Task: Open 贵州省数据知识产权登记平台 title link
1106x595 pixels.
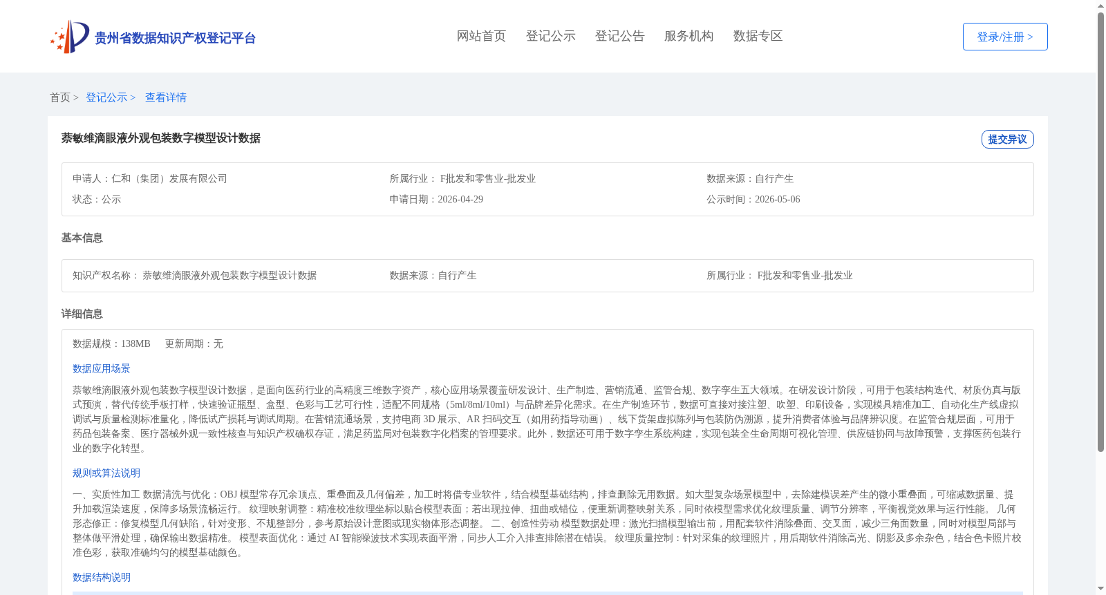Action: [175, 38]
